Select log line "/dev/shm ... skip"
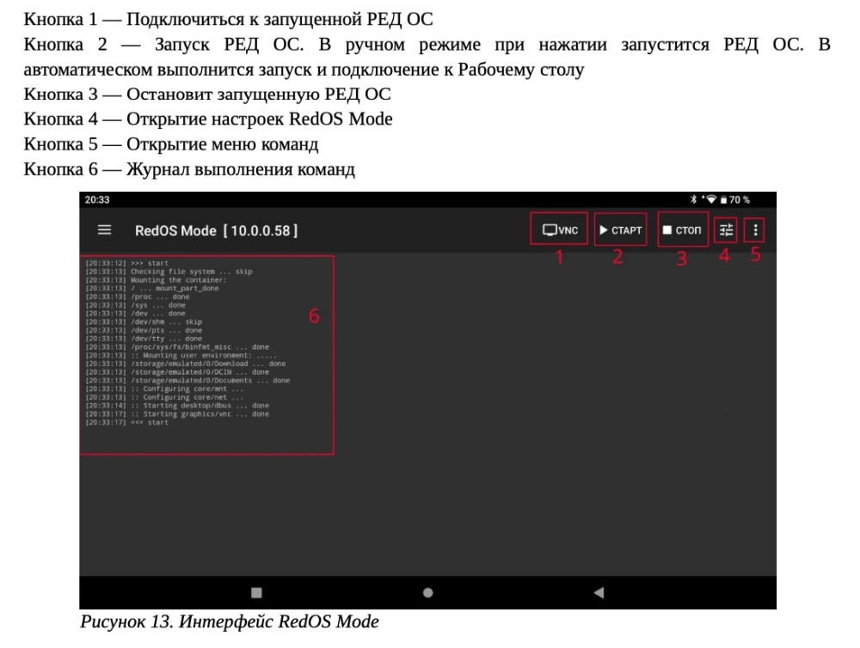 pyautogui.click(x=144, y=321)
